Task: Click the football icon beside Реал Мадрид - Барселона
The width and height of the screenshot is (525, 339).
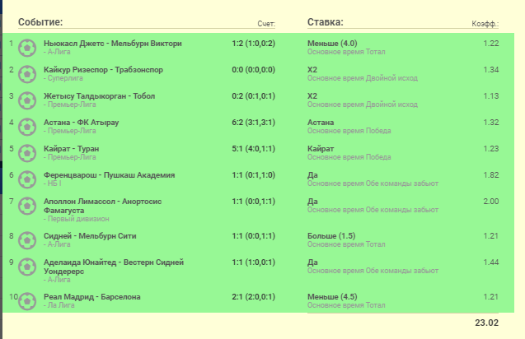Action: (27, 301)
